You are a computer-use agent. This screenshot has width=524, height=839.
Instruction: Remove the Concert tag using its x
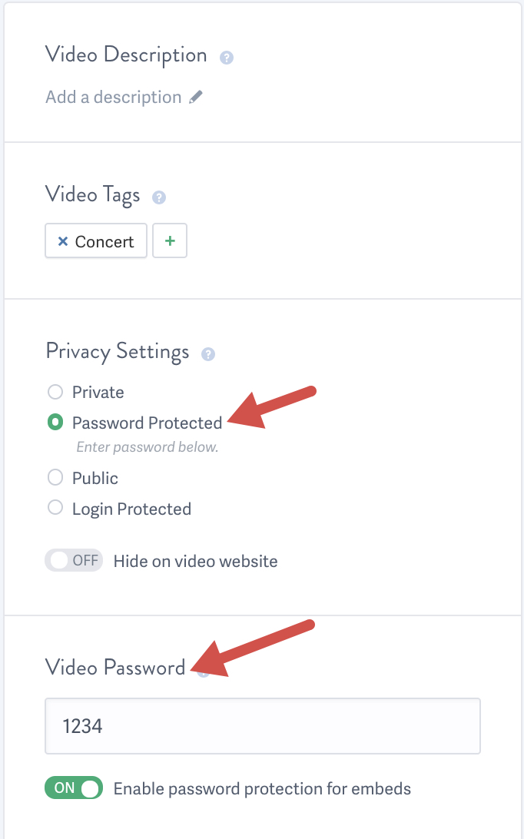point(63,241)
